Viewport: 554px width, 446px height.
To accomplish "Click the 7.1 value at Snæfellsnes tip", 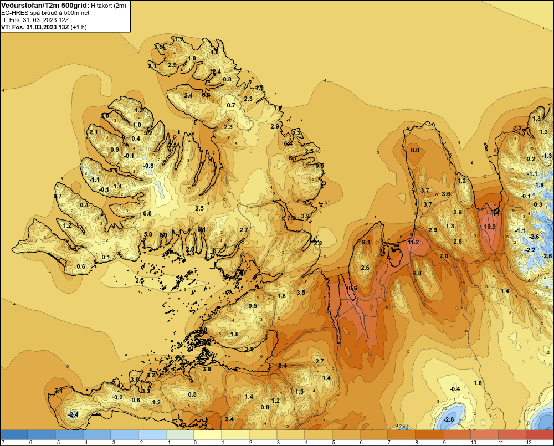I will [58, 391].
